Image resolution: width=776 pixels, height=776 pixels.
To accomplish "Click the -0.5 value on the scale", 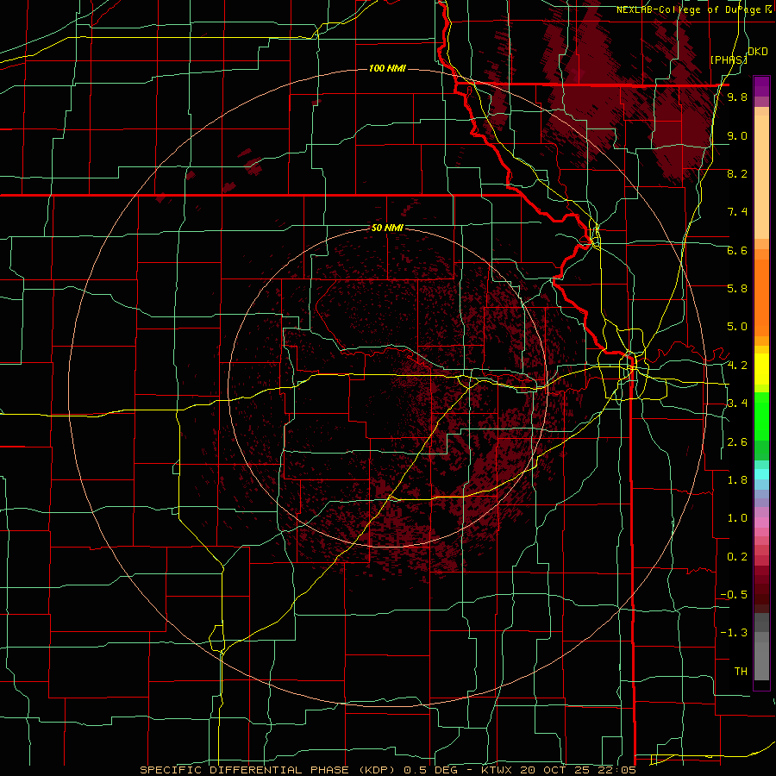I will pos(734,595).
